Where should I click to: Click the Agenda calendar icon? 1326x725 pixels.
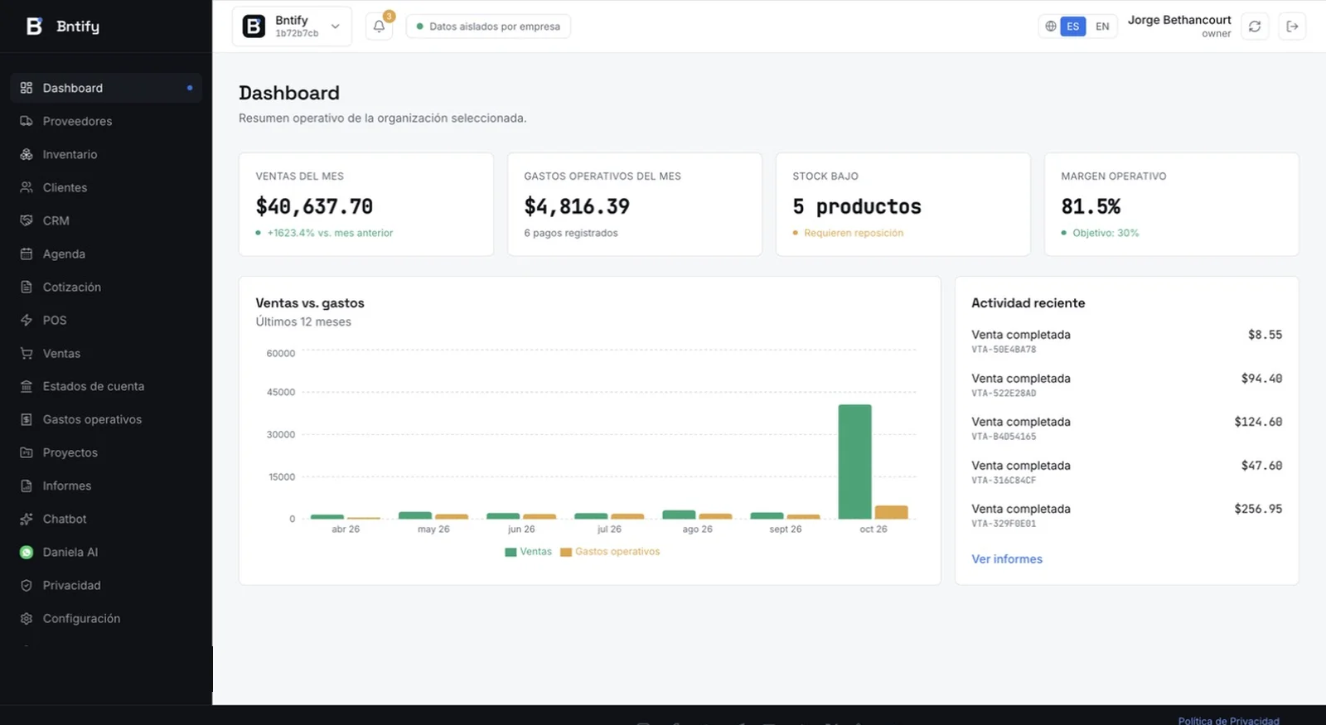point(27,254)
